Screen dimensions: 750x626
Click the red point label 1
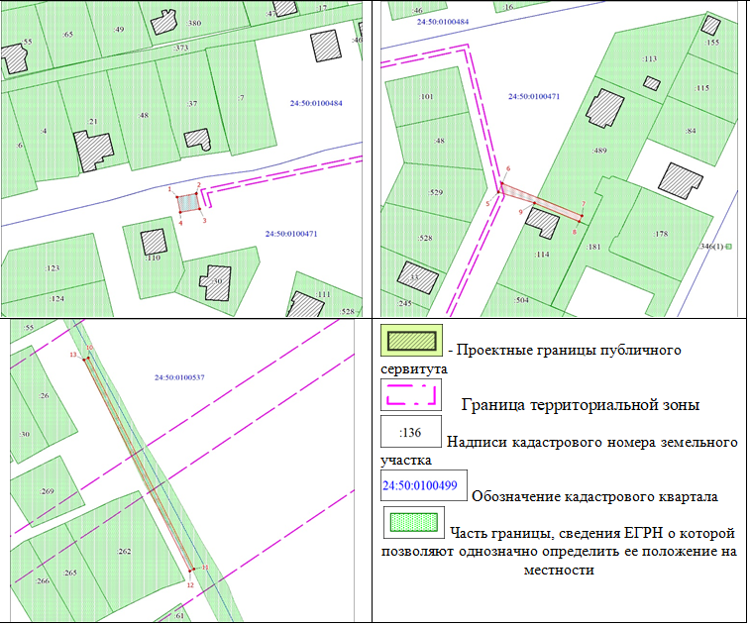(169, 189)
